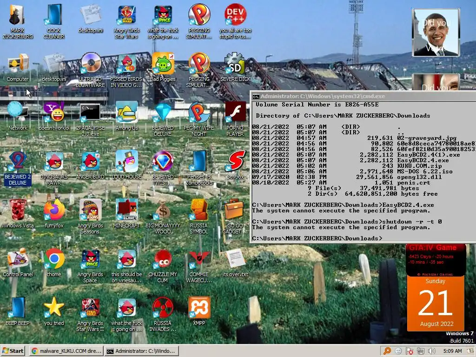Launch the Soybox red S icon

[x=235, y=165]
